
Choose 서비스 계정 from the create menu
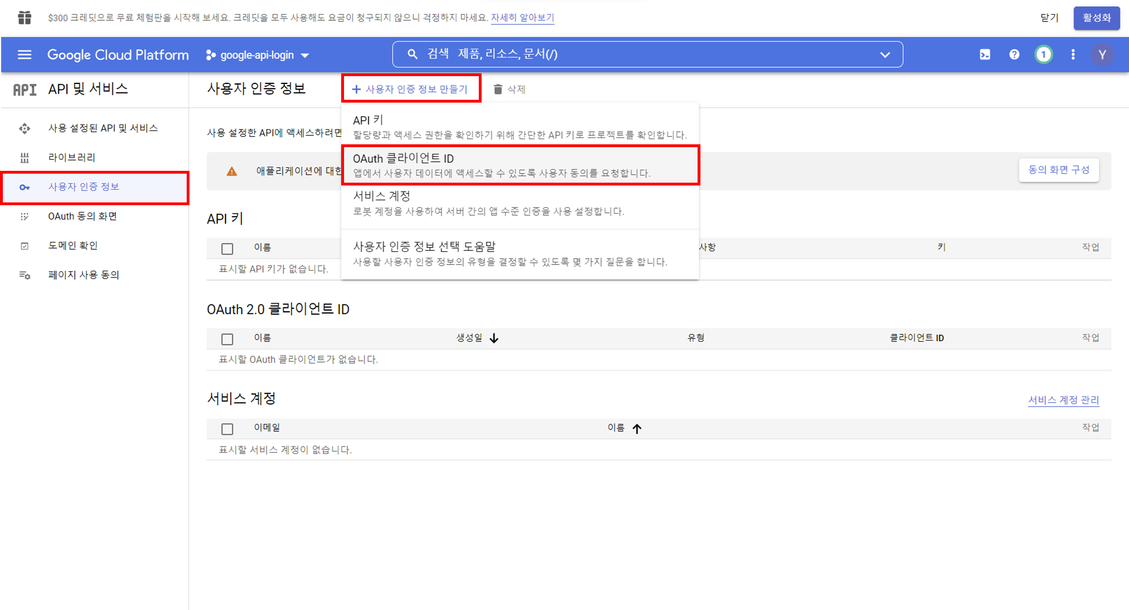tap(520, 203)
